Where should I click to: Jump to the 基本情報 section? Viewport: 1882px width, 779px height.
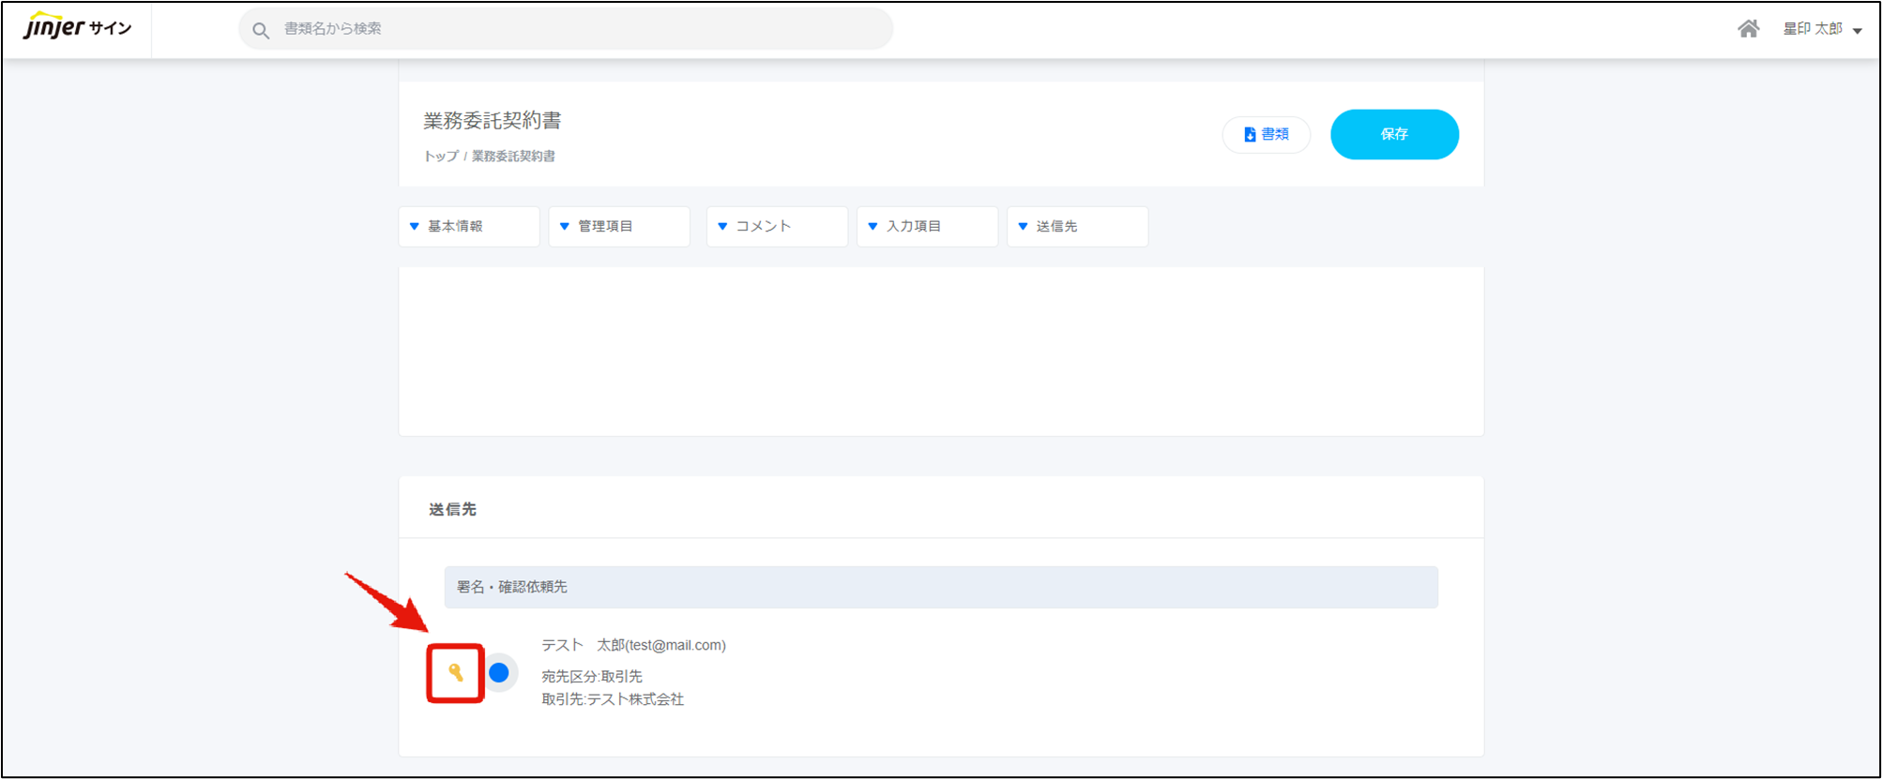[468, 227]
